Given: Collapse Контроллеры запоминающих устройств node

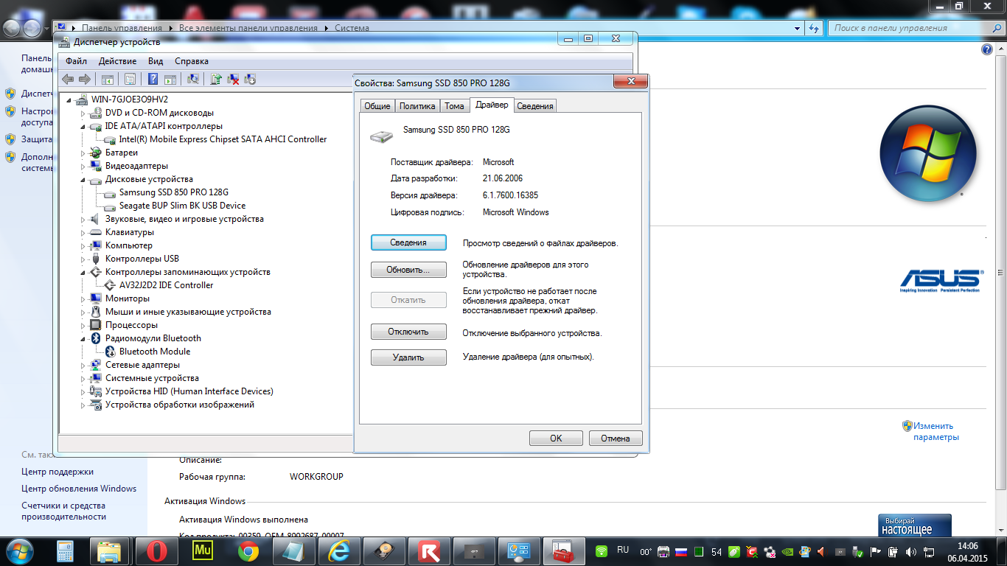Looking at the screenshot, I should pyautogui.click(x=83, y=272).
